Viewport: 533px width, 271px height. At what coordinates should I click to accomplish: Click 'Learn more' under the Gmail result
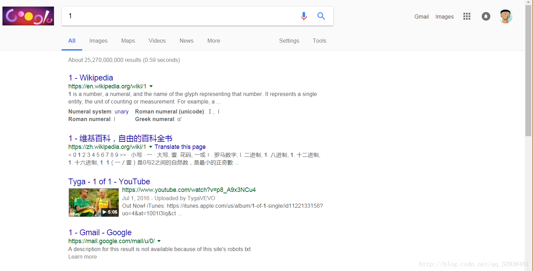[83, 257]
